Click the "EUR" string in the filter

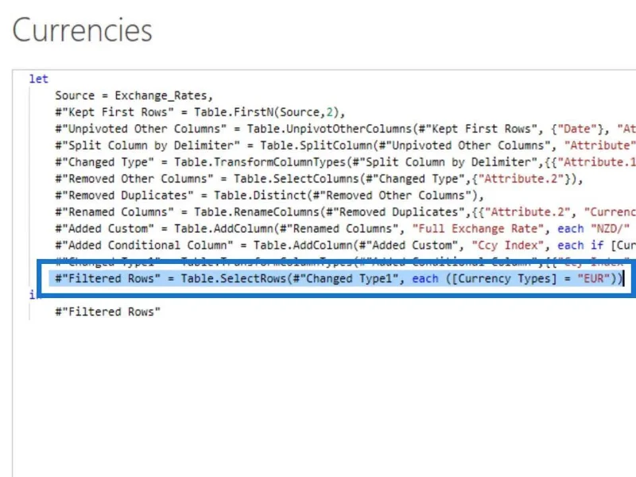pyautogui.click(x=594, y=279)
